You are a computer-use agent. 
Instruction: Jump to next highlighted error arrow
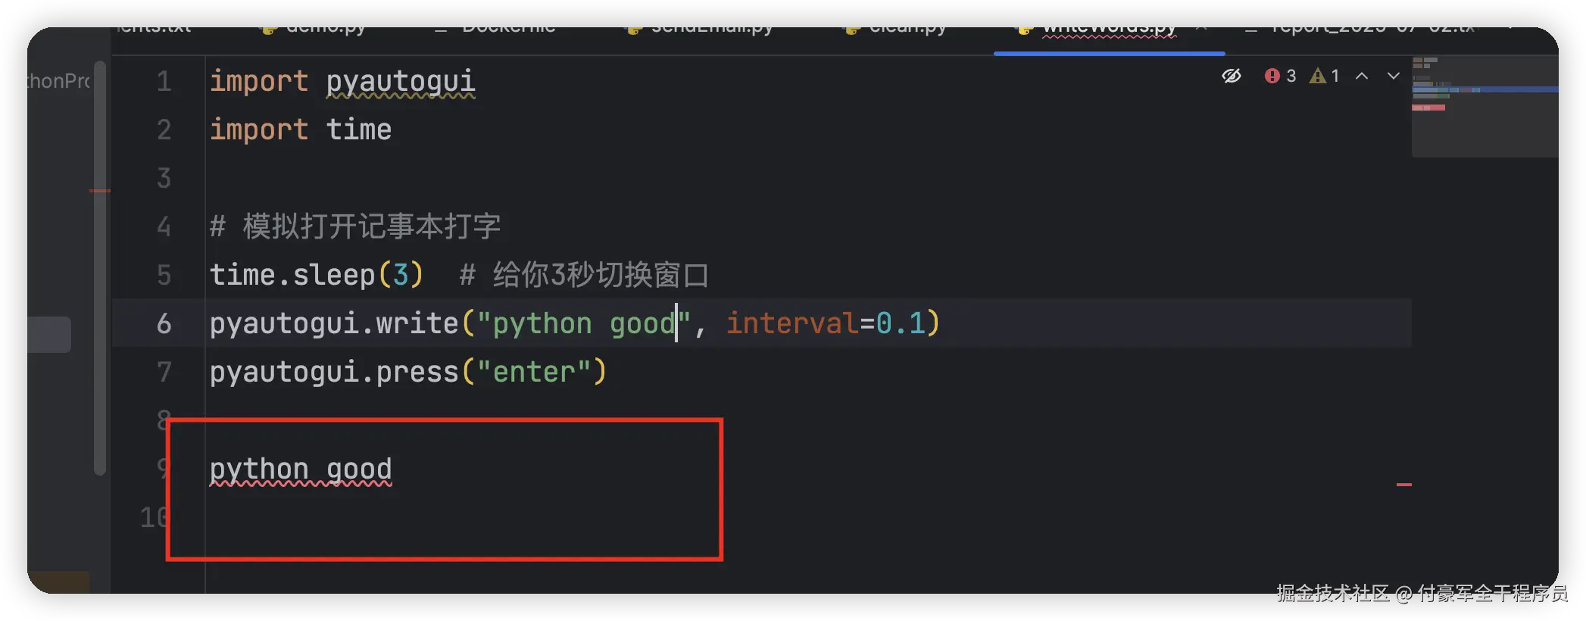1393,76
